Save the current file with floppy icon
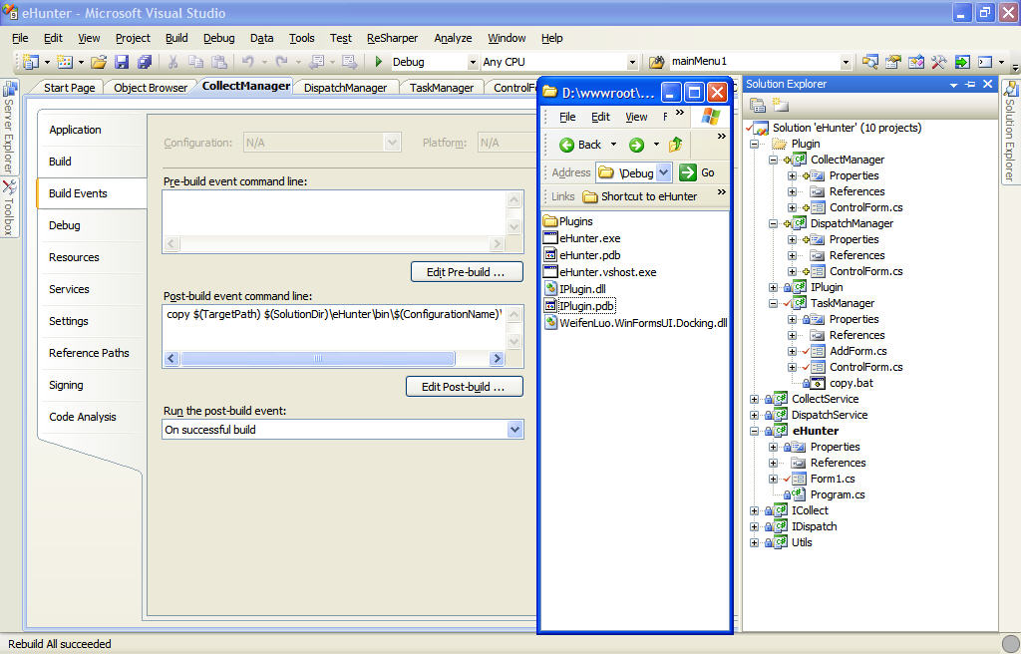This screenshot has height=654, width=1021. pos(122,62)
